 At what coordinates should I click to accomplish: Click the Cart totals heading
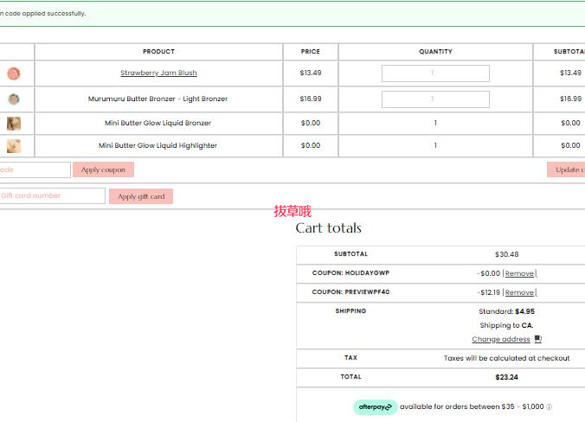click(x=329, y=227)
